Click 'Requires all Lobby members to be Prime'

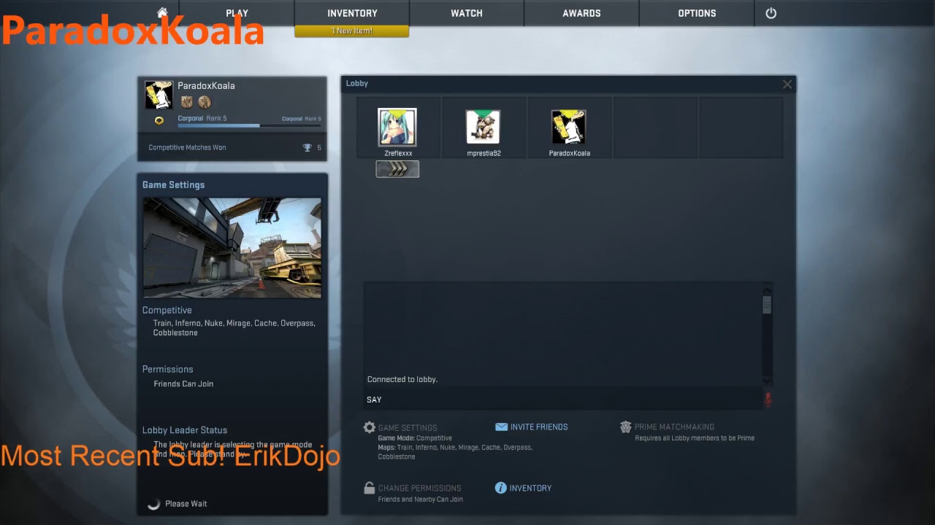[x=695, y=438]
